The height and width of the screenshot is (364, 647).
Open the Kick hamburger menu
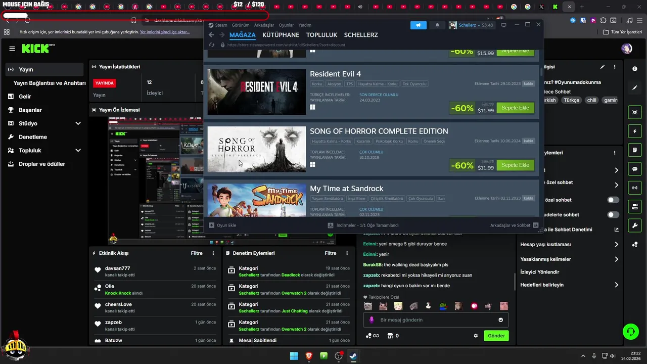12,49
